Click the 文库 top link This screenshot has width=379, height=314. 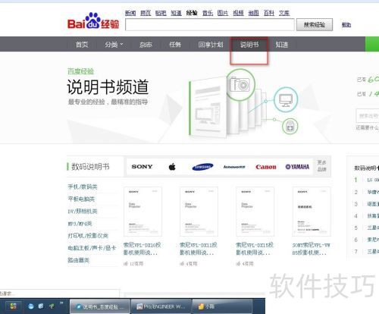[284, 13]
